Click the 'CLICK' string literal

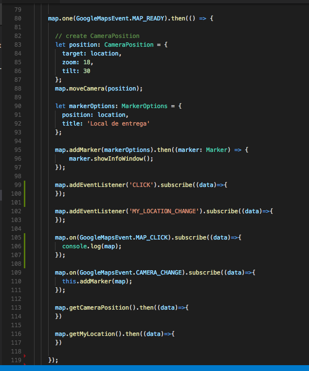[141, 185]
